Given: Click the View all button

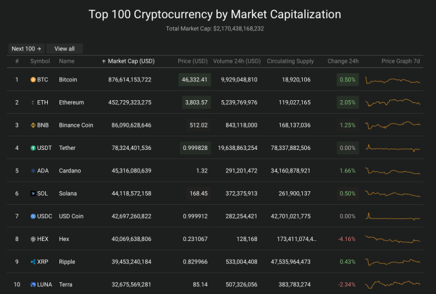Looking at the screenshot, I should (x=65, y=48).
